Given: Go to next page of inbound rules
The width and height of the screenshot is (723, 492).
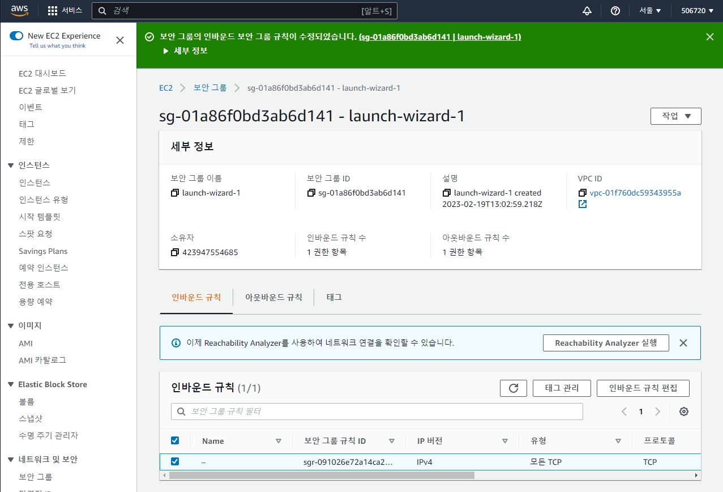Looking at the screenshot, I should 657,412.
